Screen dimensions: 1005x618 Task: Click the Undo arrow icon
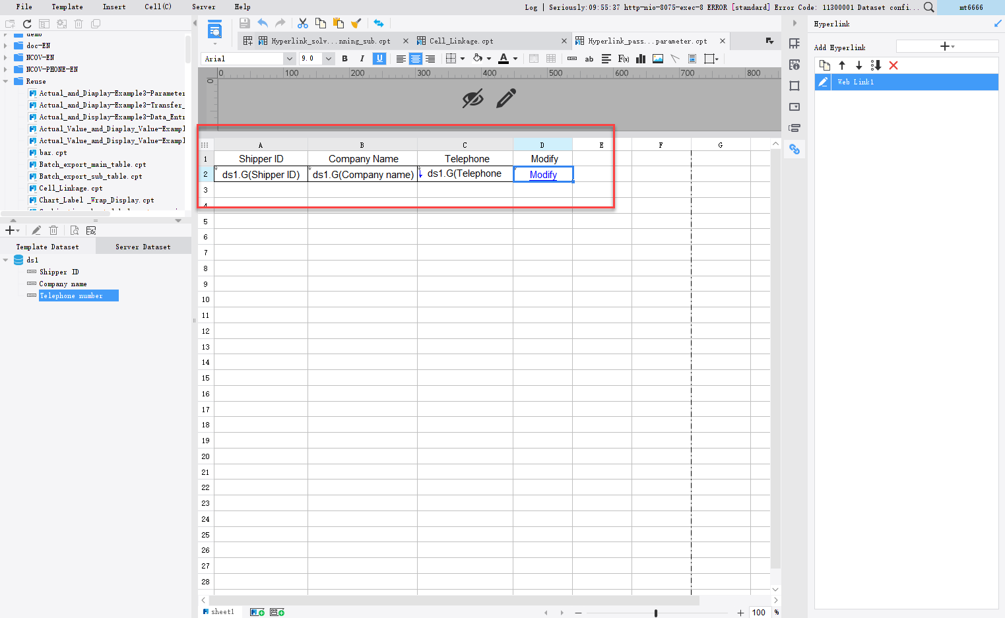coord(263,23)
